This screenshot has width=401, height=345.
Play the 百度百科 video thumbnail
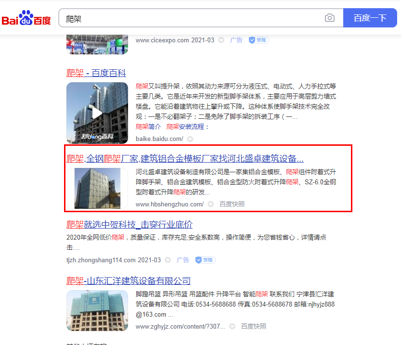97,113
